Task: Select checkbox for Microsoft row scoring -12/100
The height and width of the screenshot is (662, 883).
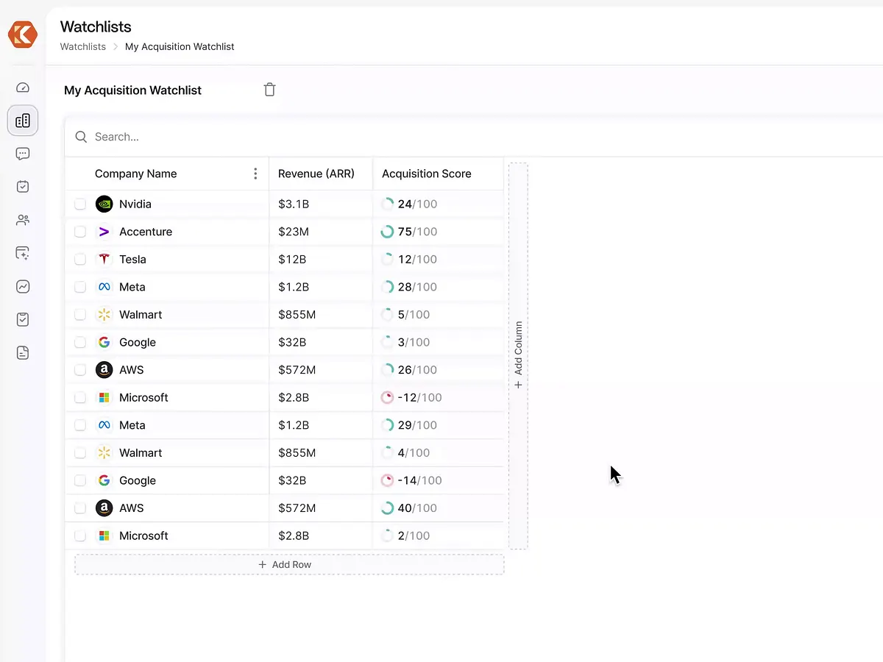Action: coord(80,397)
